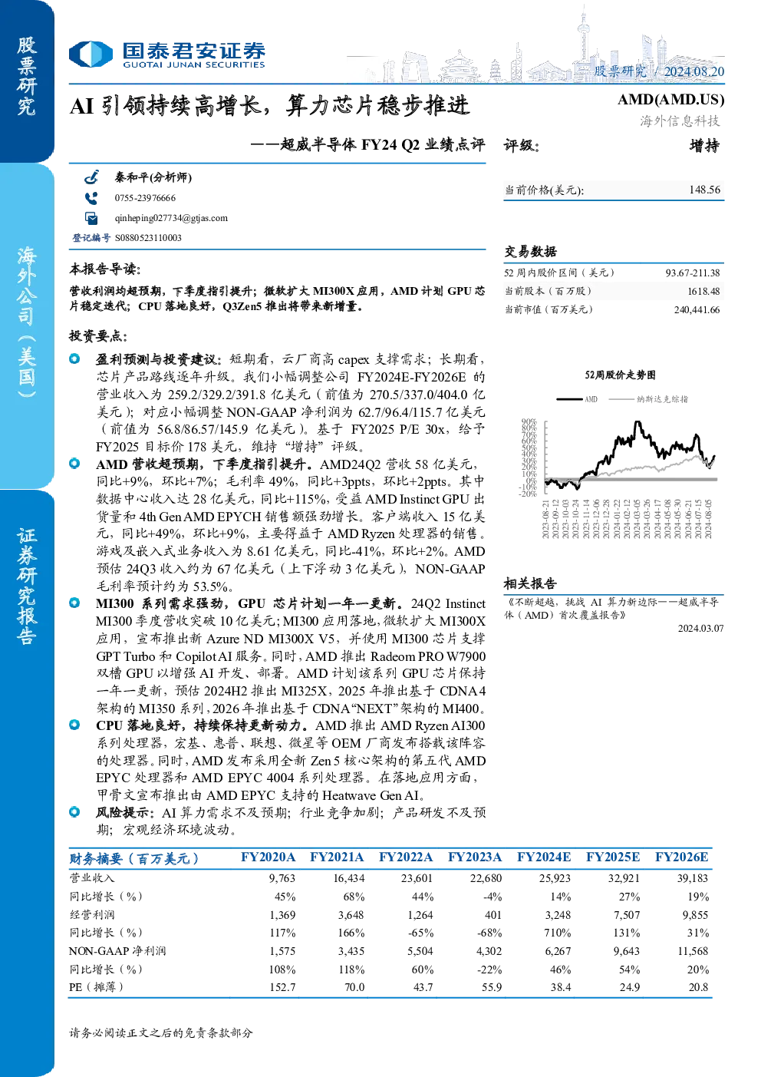Click the AMD legend entry in chart
The image size is (761, 1077).
(577, 399)
